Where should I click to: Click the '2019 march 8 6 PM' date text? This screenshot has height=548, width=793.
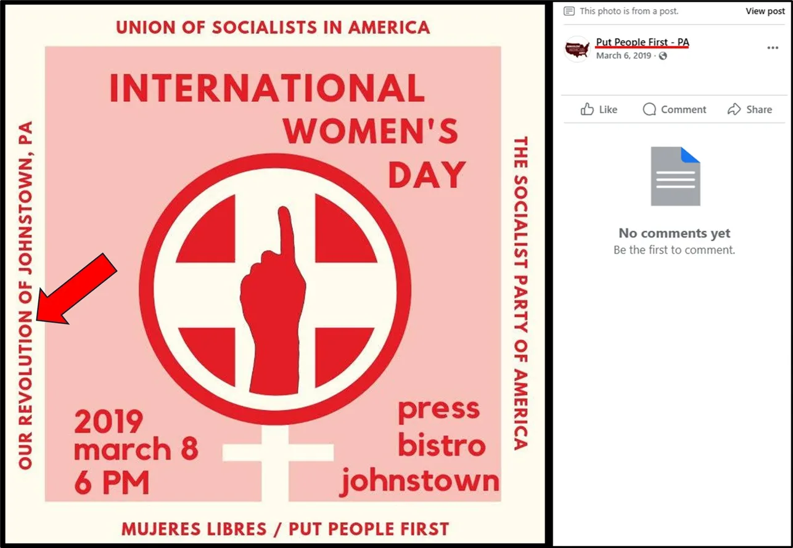pos(136,451)
